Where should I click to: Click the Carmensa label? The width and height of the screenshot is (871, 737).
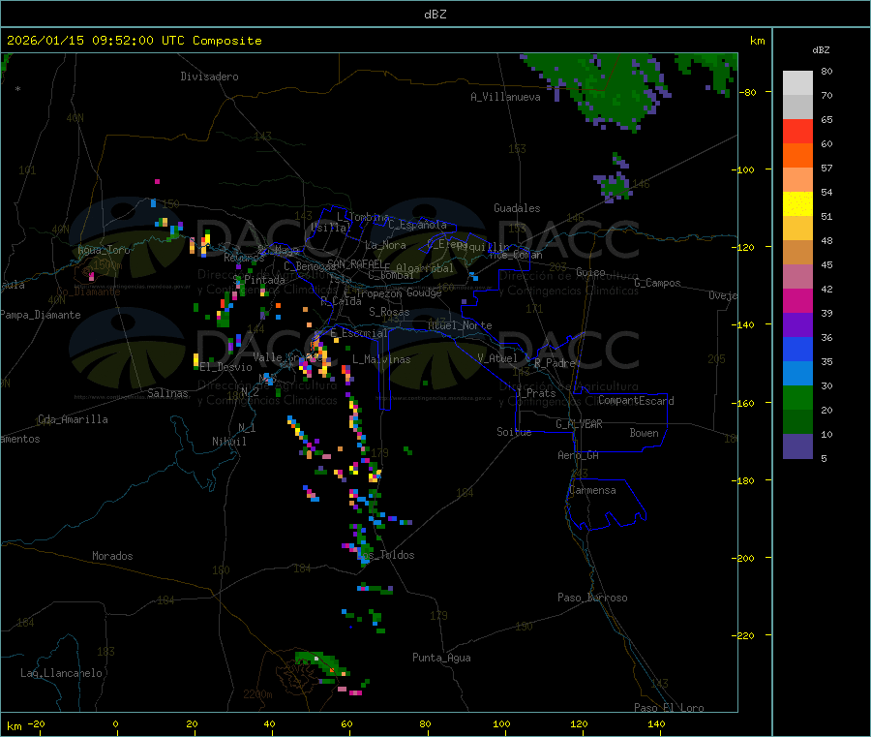[592, 490]
